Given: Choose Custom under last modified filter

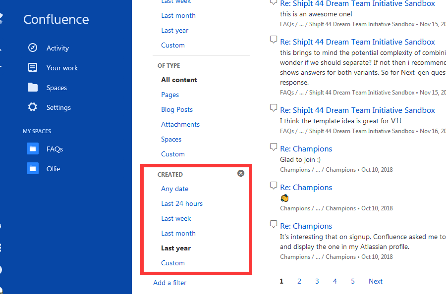Looking at the screenshot, I should (173, 45).
